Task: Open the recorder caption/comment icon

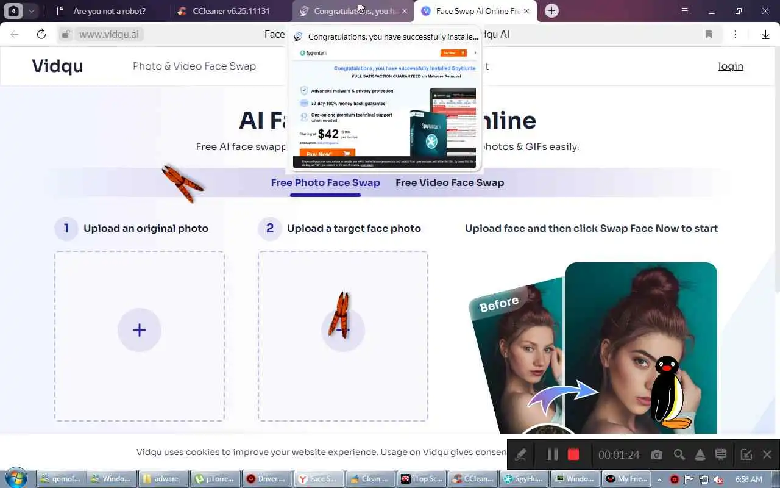Action: 721,454
